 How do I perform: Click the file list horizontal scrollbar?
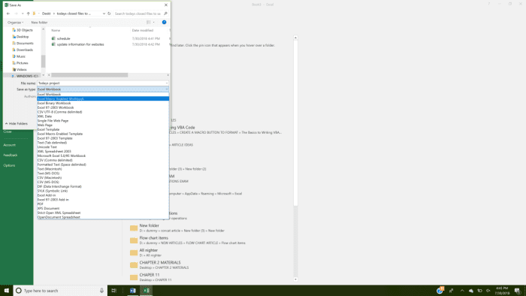pos(89,75)
